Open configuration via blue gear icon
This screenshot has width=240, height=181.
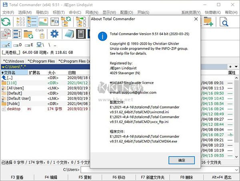tap(54, 34)
